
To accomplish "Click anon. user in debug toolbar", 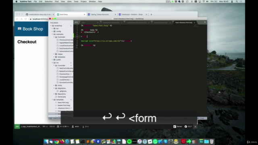I will pyautogui.click(x=75, y=126).
